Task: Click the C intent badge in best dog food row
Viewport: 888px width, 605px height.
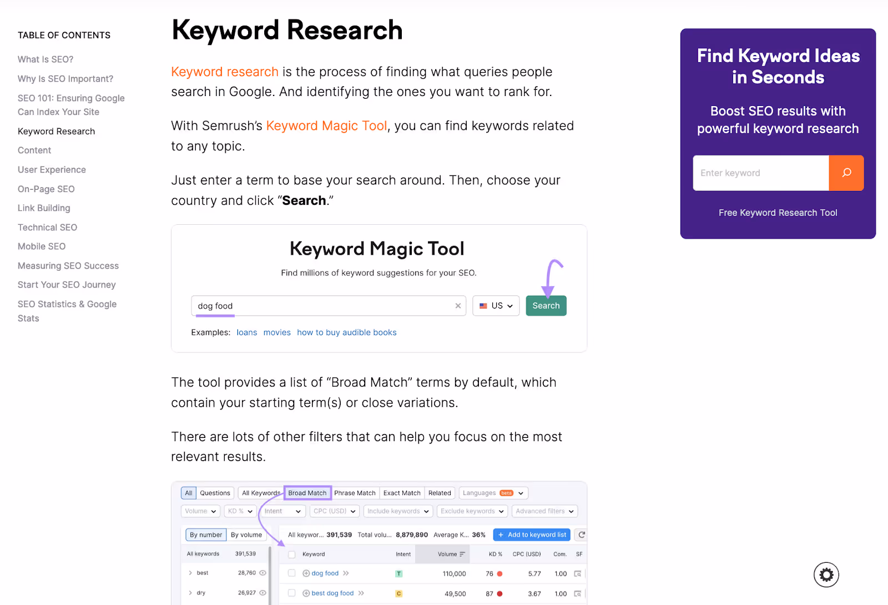Action: coord(398,594)
